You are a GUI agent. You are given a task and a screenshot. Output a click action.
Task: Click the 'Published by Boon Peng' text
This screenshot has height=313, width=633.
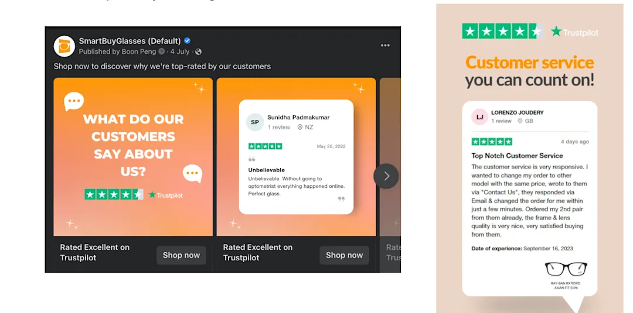pyautogui.click(x=118, y=51)
